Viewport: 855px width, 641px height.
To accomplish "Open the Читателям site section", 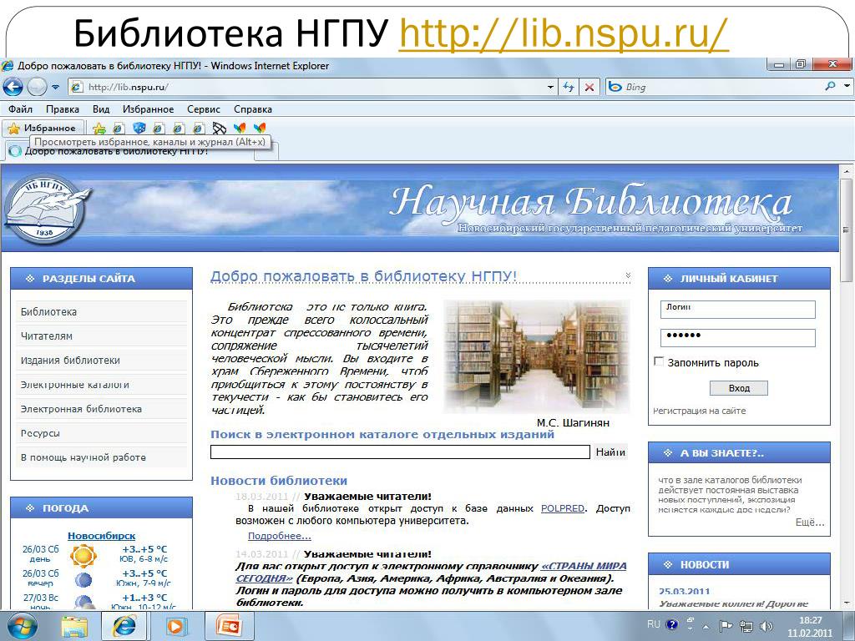I will [x=101, y=336].
